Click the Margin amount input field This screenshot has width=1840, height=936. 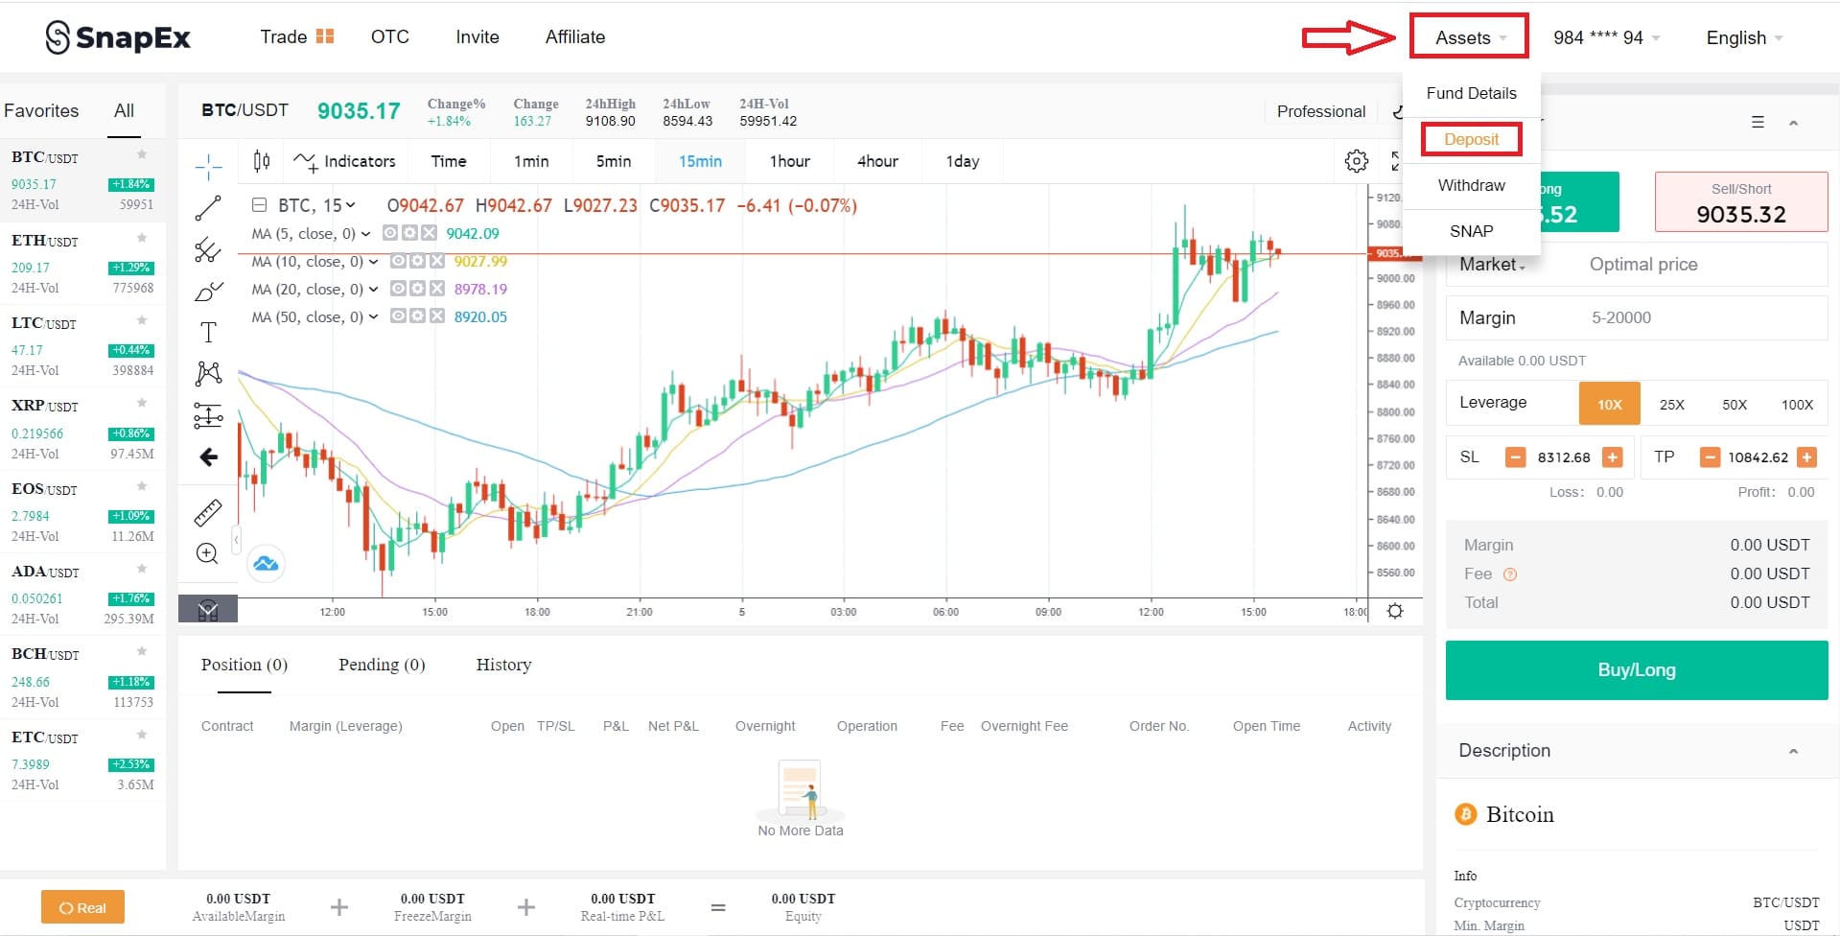1637,317
